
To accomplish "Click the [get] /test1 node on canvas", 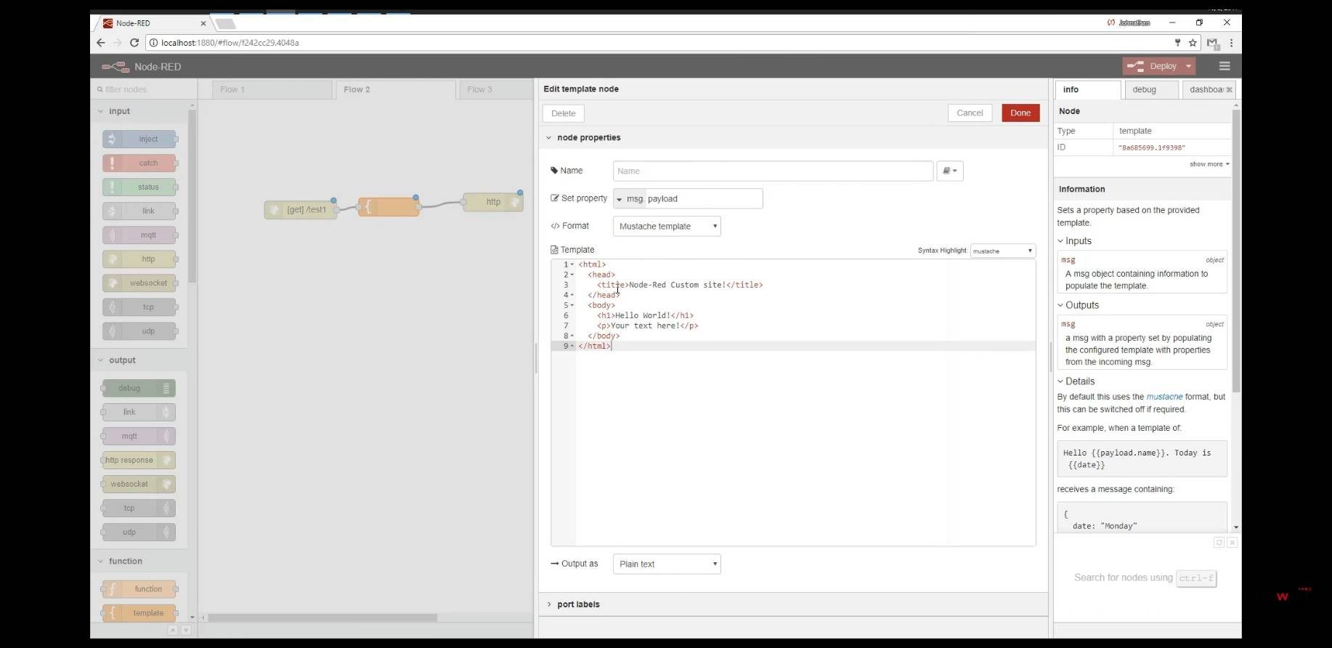I will click(x=301, y=210).
